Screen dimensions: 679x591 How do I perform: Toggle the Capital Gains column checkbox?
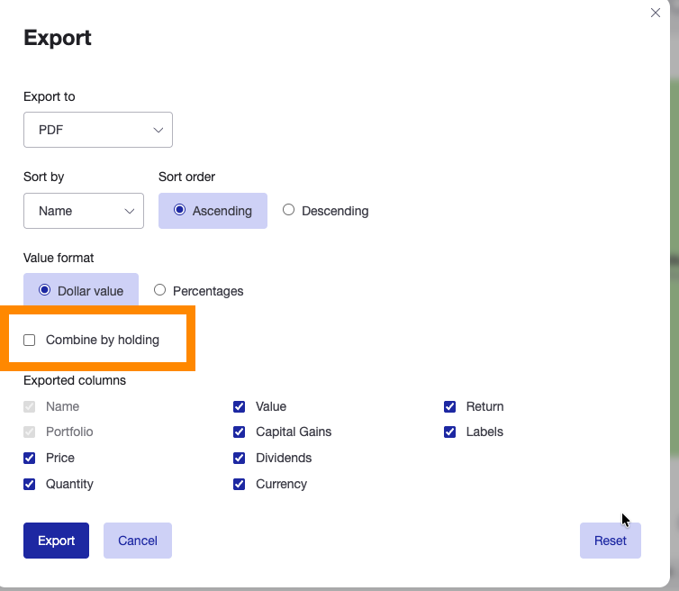pyautogui.click(x=240, y=432)
